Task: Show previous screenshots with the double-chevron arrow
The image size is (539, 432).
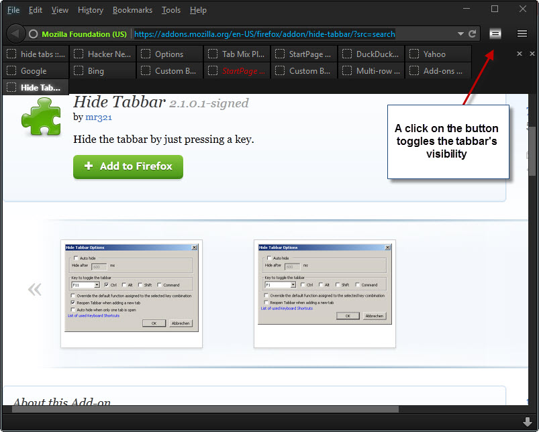Action: (35, 289)
